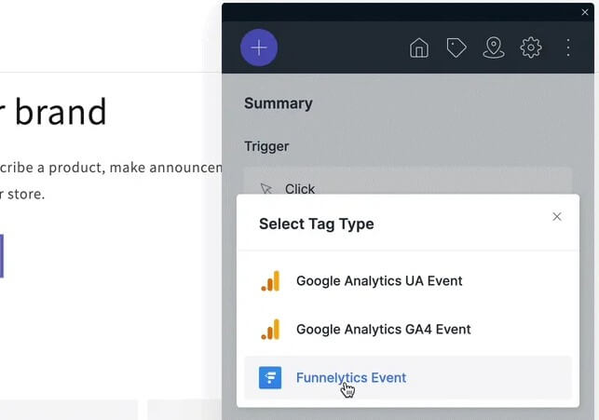Open the settings gear icon
The height and width of the screenshot is (420, 599).
(x=531, y=47)
